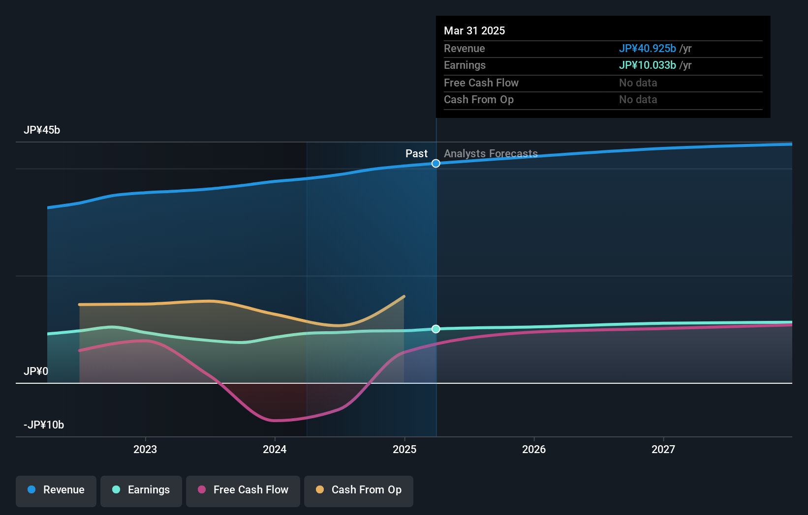808x515 pixels.
Task: Click the Free Cash Flow tooltip row label
Action: tap(481, 83)
